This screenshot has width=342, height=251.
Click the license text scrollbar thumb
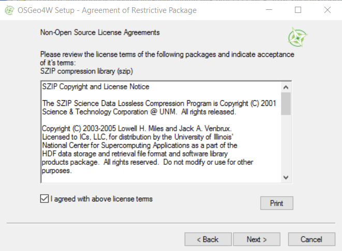pyautogui.click(x=286, y=104)
